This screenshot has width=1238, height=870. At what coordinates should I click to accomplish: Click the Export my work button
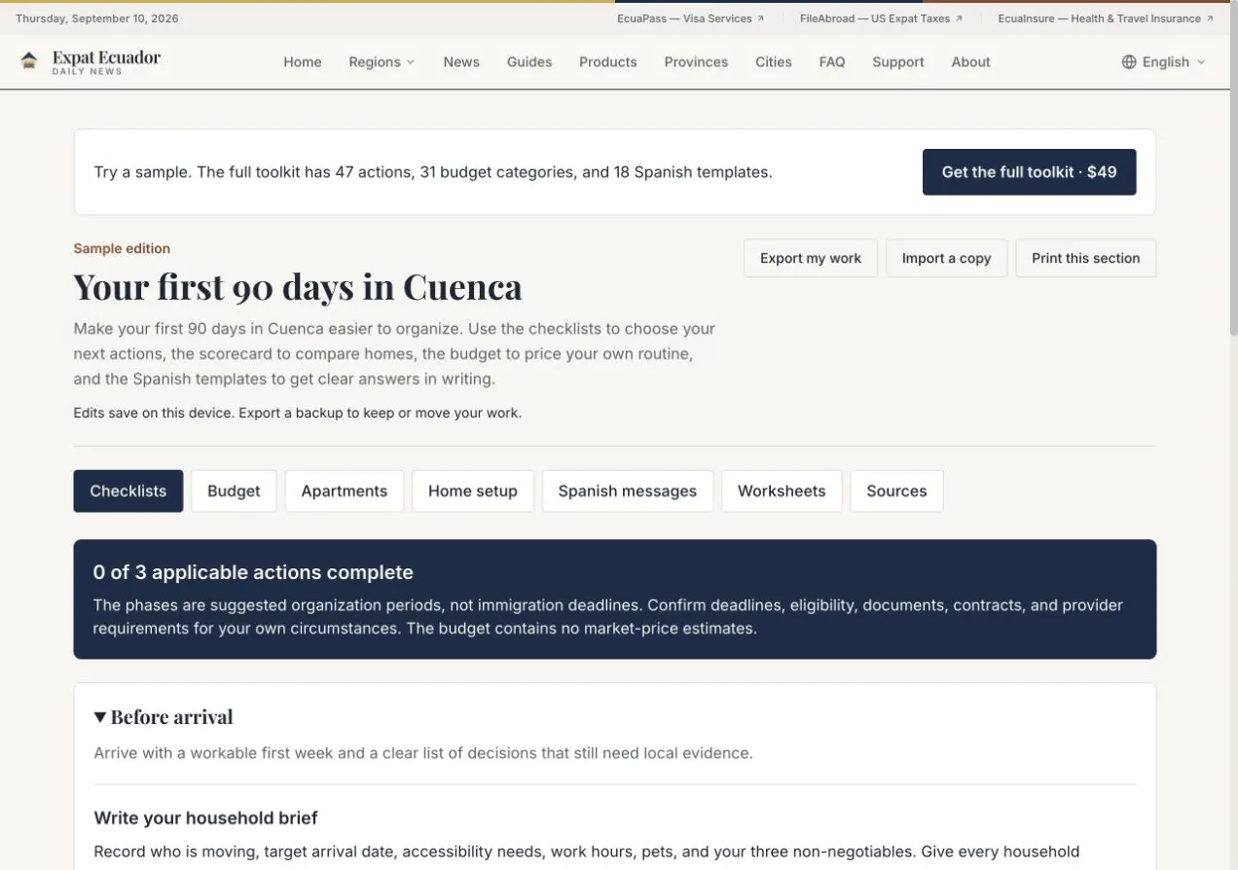click(811, 258)
